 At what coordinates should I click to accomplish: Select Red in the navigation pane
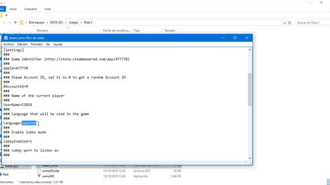[x=6, y=175]
